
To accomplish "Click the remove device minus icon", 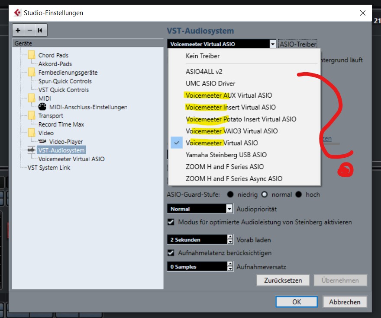I will pos(29,30).
